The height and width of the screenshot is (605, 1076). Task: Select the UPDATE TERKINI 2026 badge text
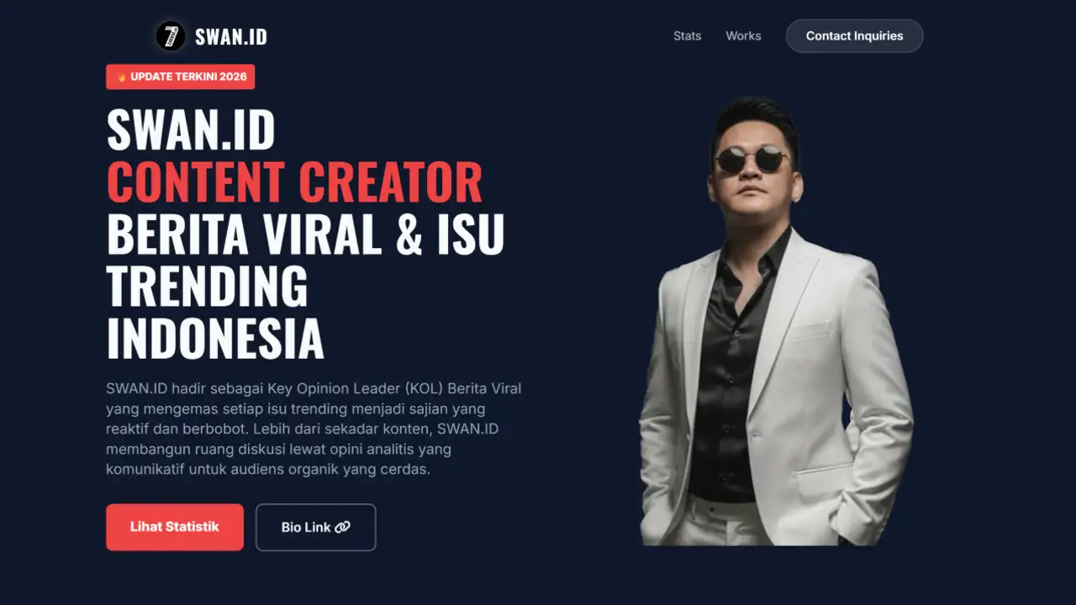pyautogui.click(x=188, y=76)
